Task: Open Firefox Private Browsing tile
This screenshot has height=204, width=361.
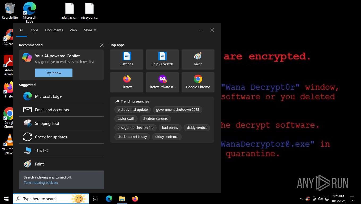Action: 162,82
